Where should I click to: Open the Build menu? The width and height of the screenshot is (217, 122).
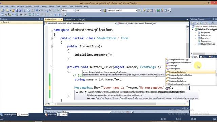coord(36,7)
